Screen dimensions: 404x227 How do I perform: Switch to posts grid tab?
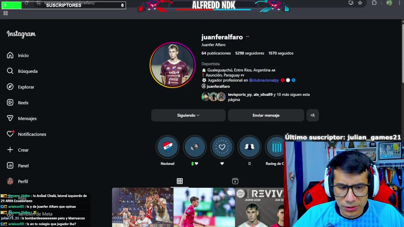(x=180, y=181)
